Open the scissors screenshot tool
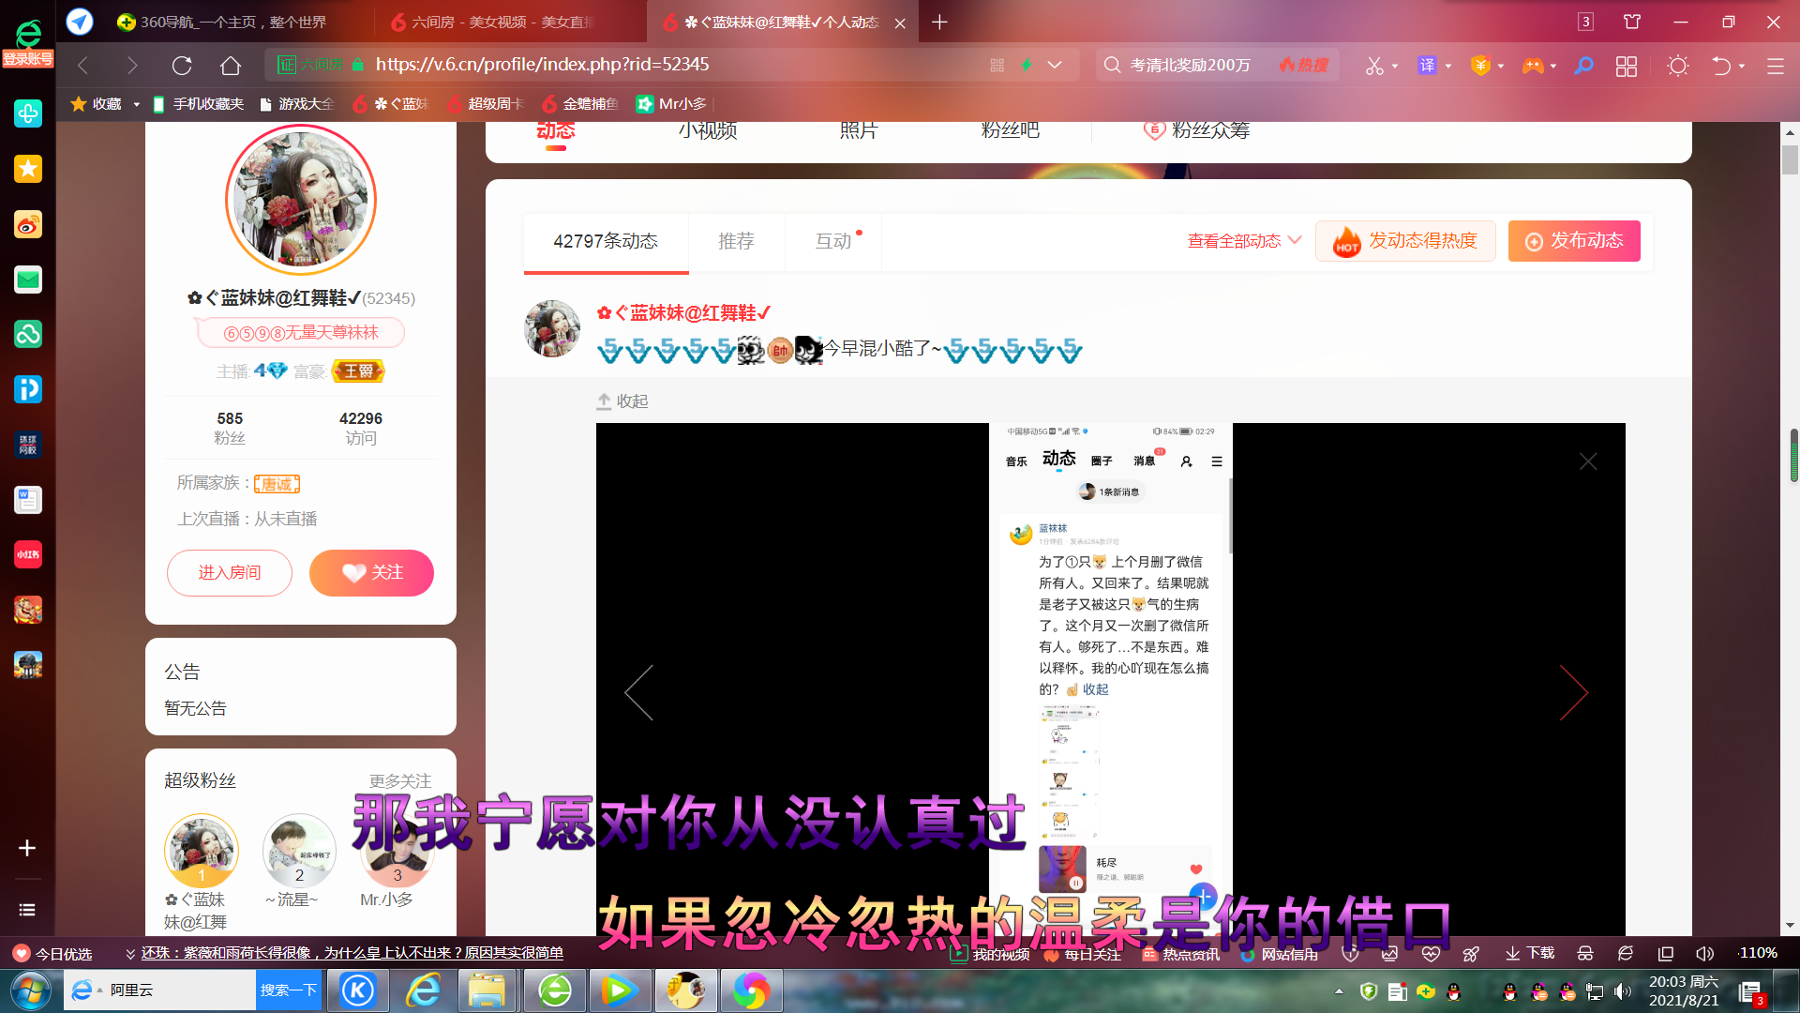 click(x=1374, y=66)
